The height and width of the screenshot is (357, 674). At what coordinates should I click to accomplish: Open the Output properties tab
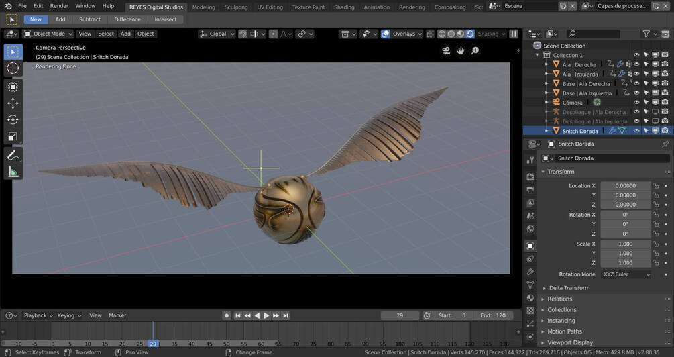[530, 190]
